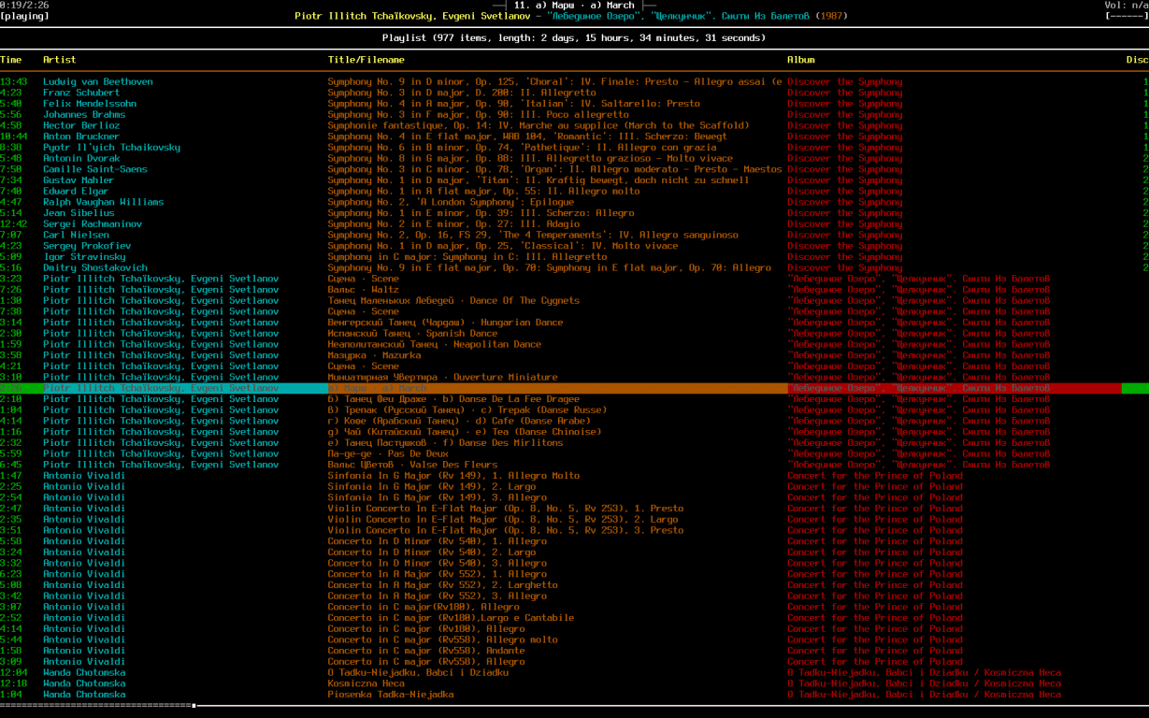Select Saint-Saens 'Organ' symphony row

pos(574,169)
